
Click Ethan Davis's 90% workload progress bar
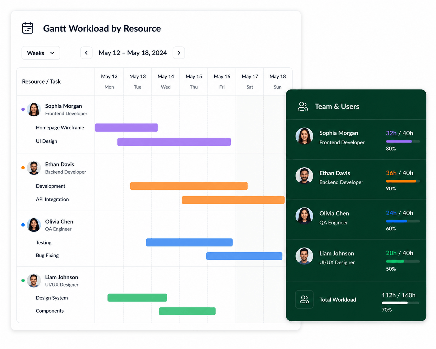point(403,181)
